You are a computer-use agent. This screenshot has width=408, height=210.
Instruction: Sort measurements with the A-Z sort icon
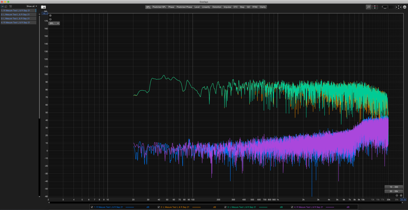pos(6,6)
